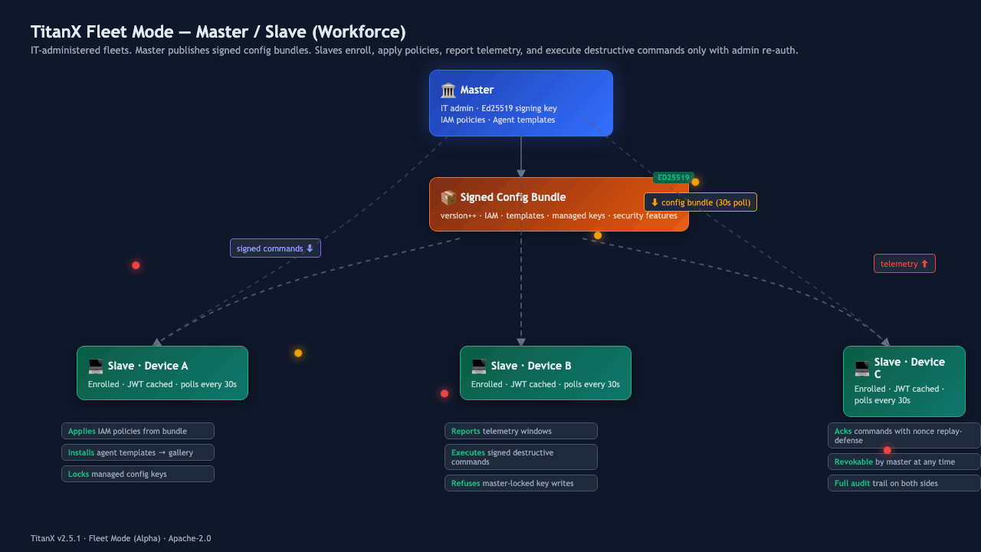Select the Slave Device B card

point(546,373)
